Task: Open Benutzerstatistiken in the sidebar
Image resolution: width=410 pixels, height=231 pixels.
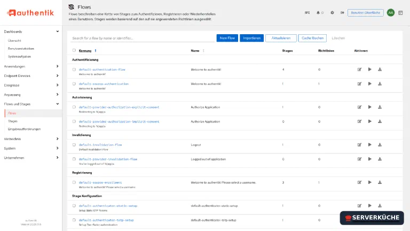Action: click(21, 49)
